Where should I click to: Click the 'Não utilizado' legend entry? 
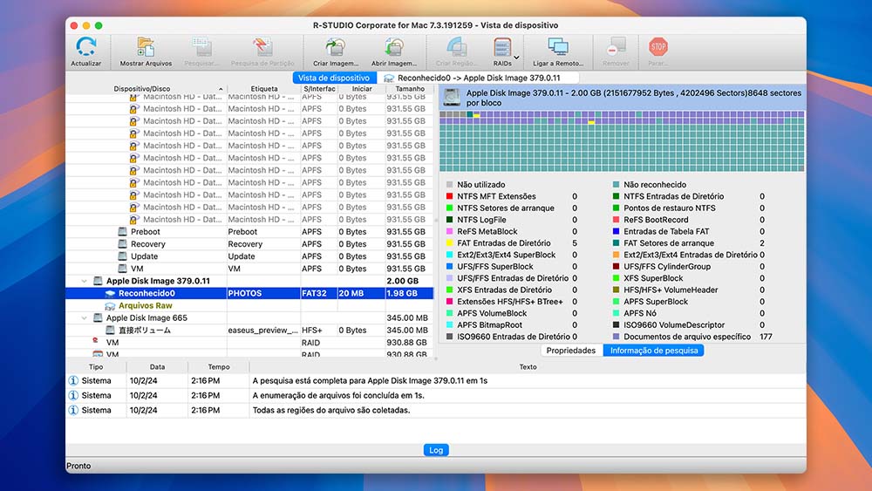point(475,185)
